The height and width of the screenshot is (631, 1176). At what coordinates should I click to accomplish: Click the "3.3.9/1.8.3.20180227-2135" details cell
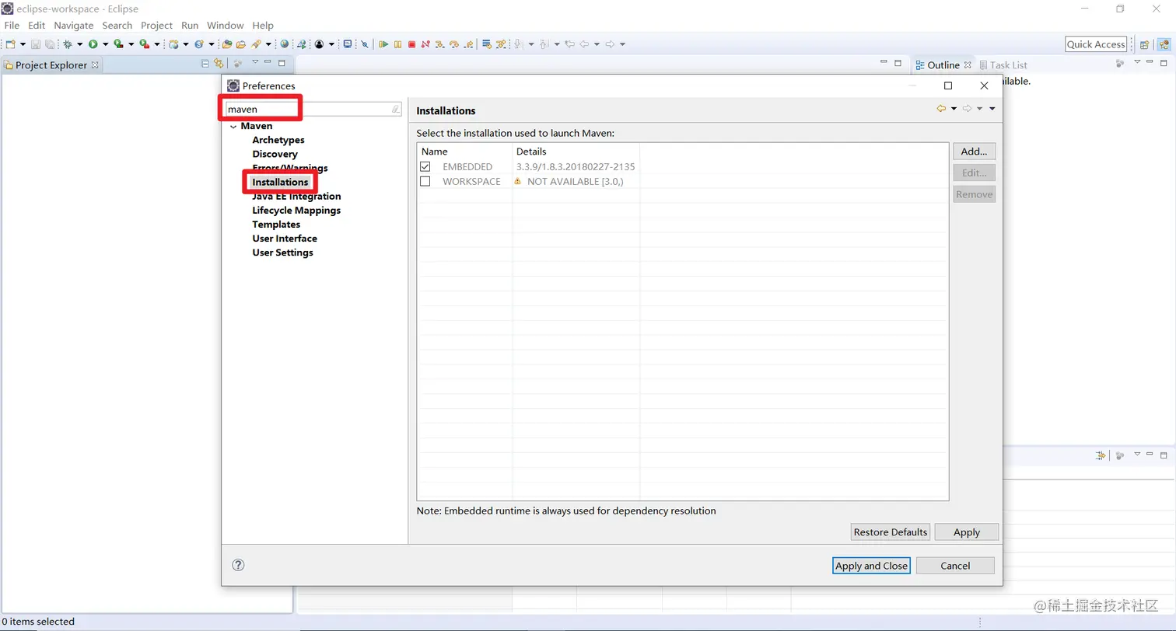point(576,166)
